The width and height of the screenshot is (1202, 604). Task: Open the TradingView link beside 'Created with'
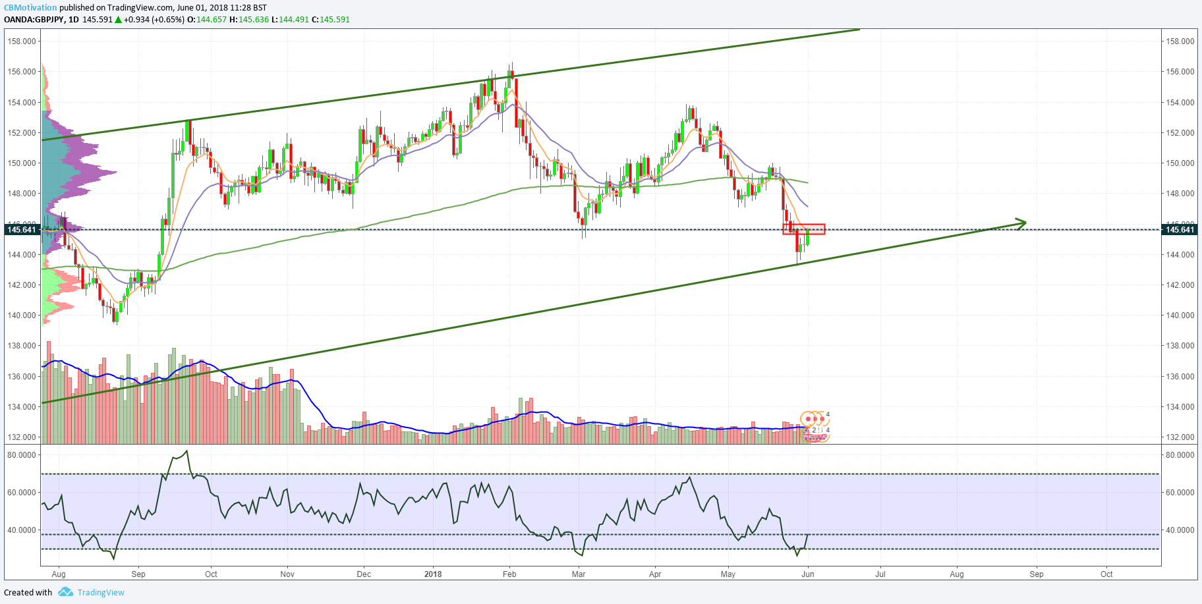(x=101, y=592)
